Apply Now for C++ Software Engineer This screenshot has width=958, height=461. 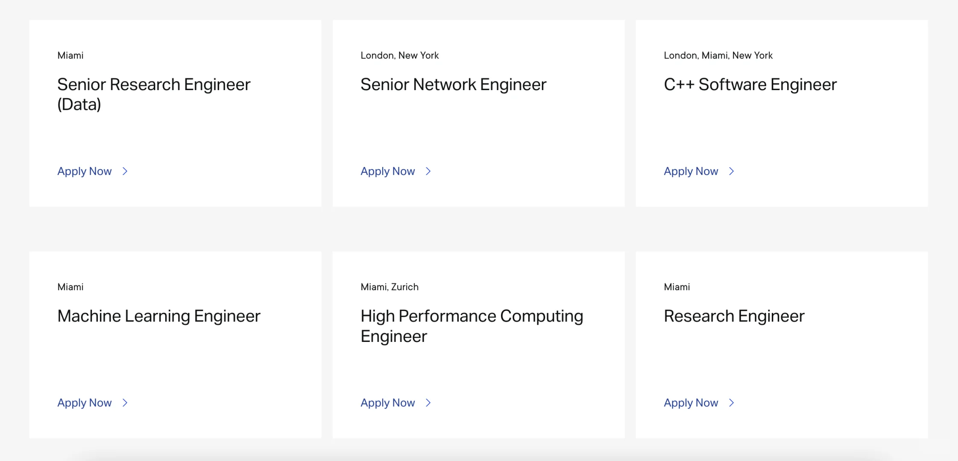point(691,171)
